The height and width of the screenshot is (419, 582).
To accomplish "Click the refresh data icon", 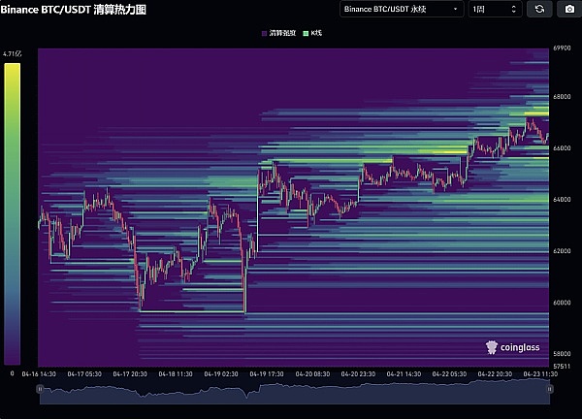I will 539,10.
